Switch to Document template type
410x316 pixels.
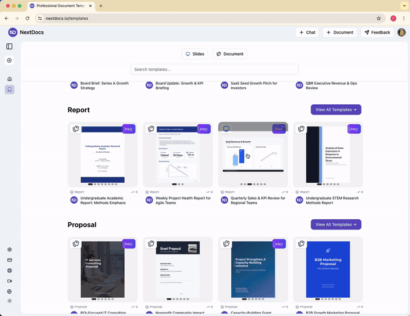click(x=229, y=54)
